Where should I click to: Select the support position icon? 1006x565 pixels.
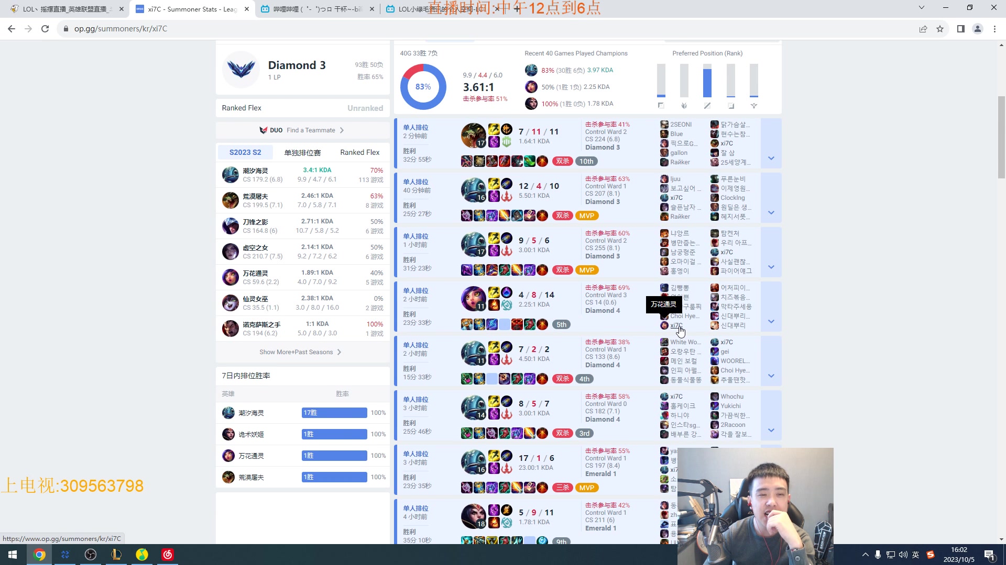coord(754,105)
